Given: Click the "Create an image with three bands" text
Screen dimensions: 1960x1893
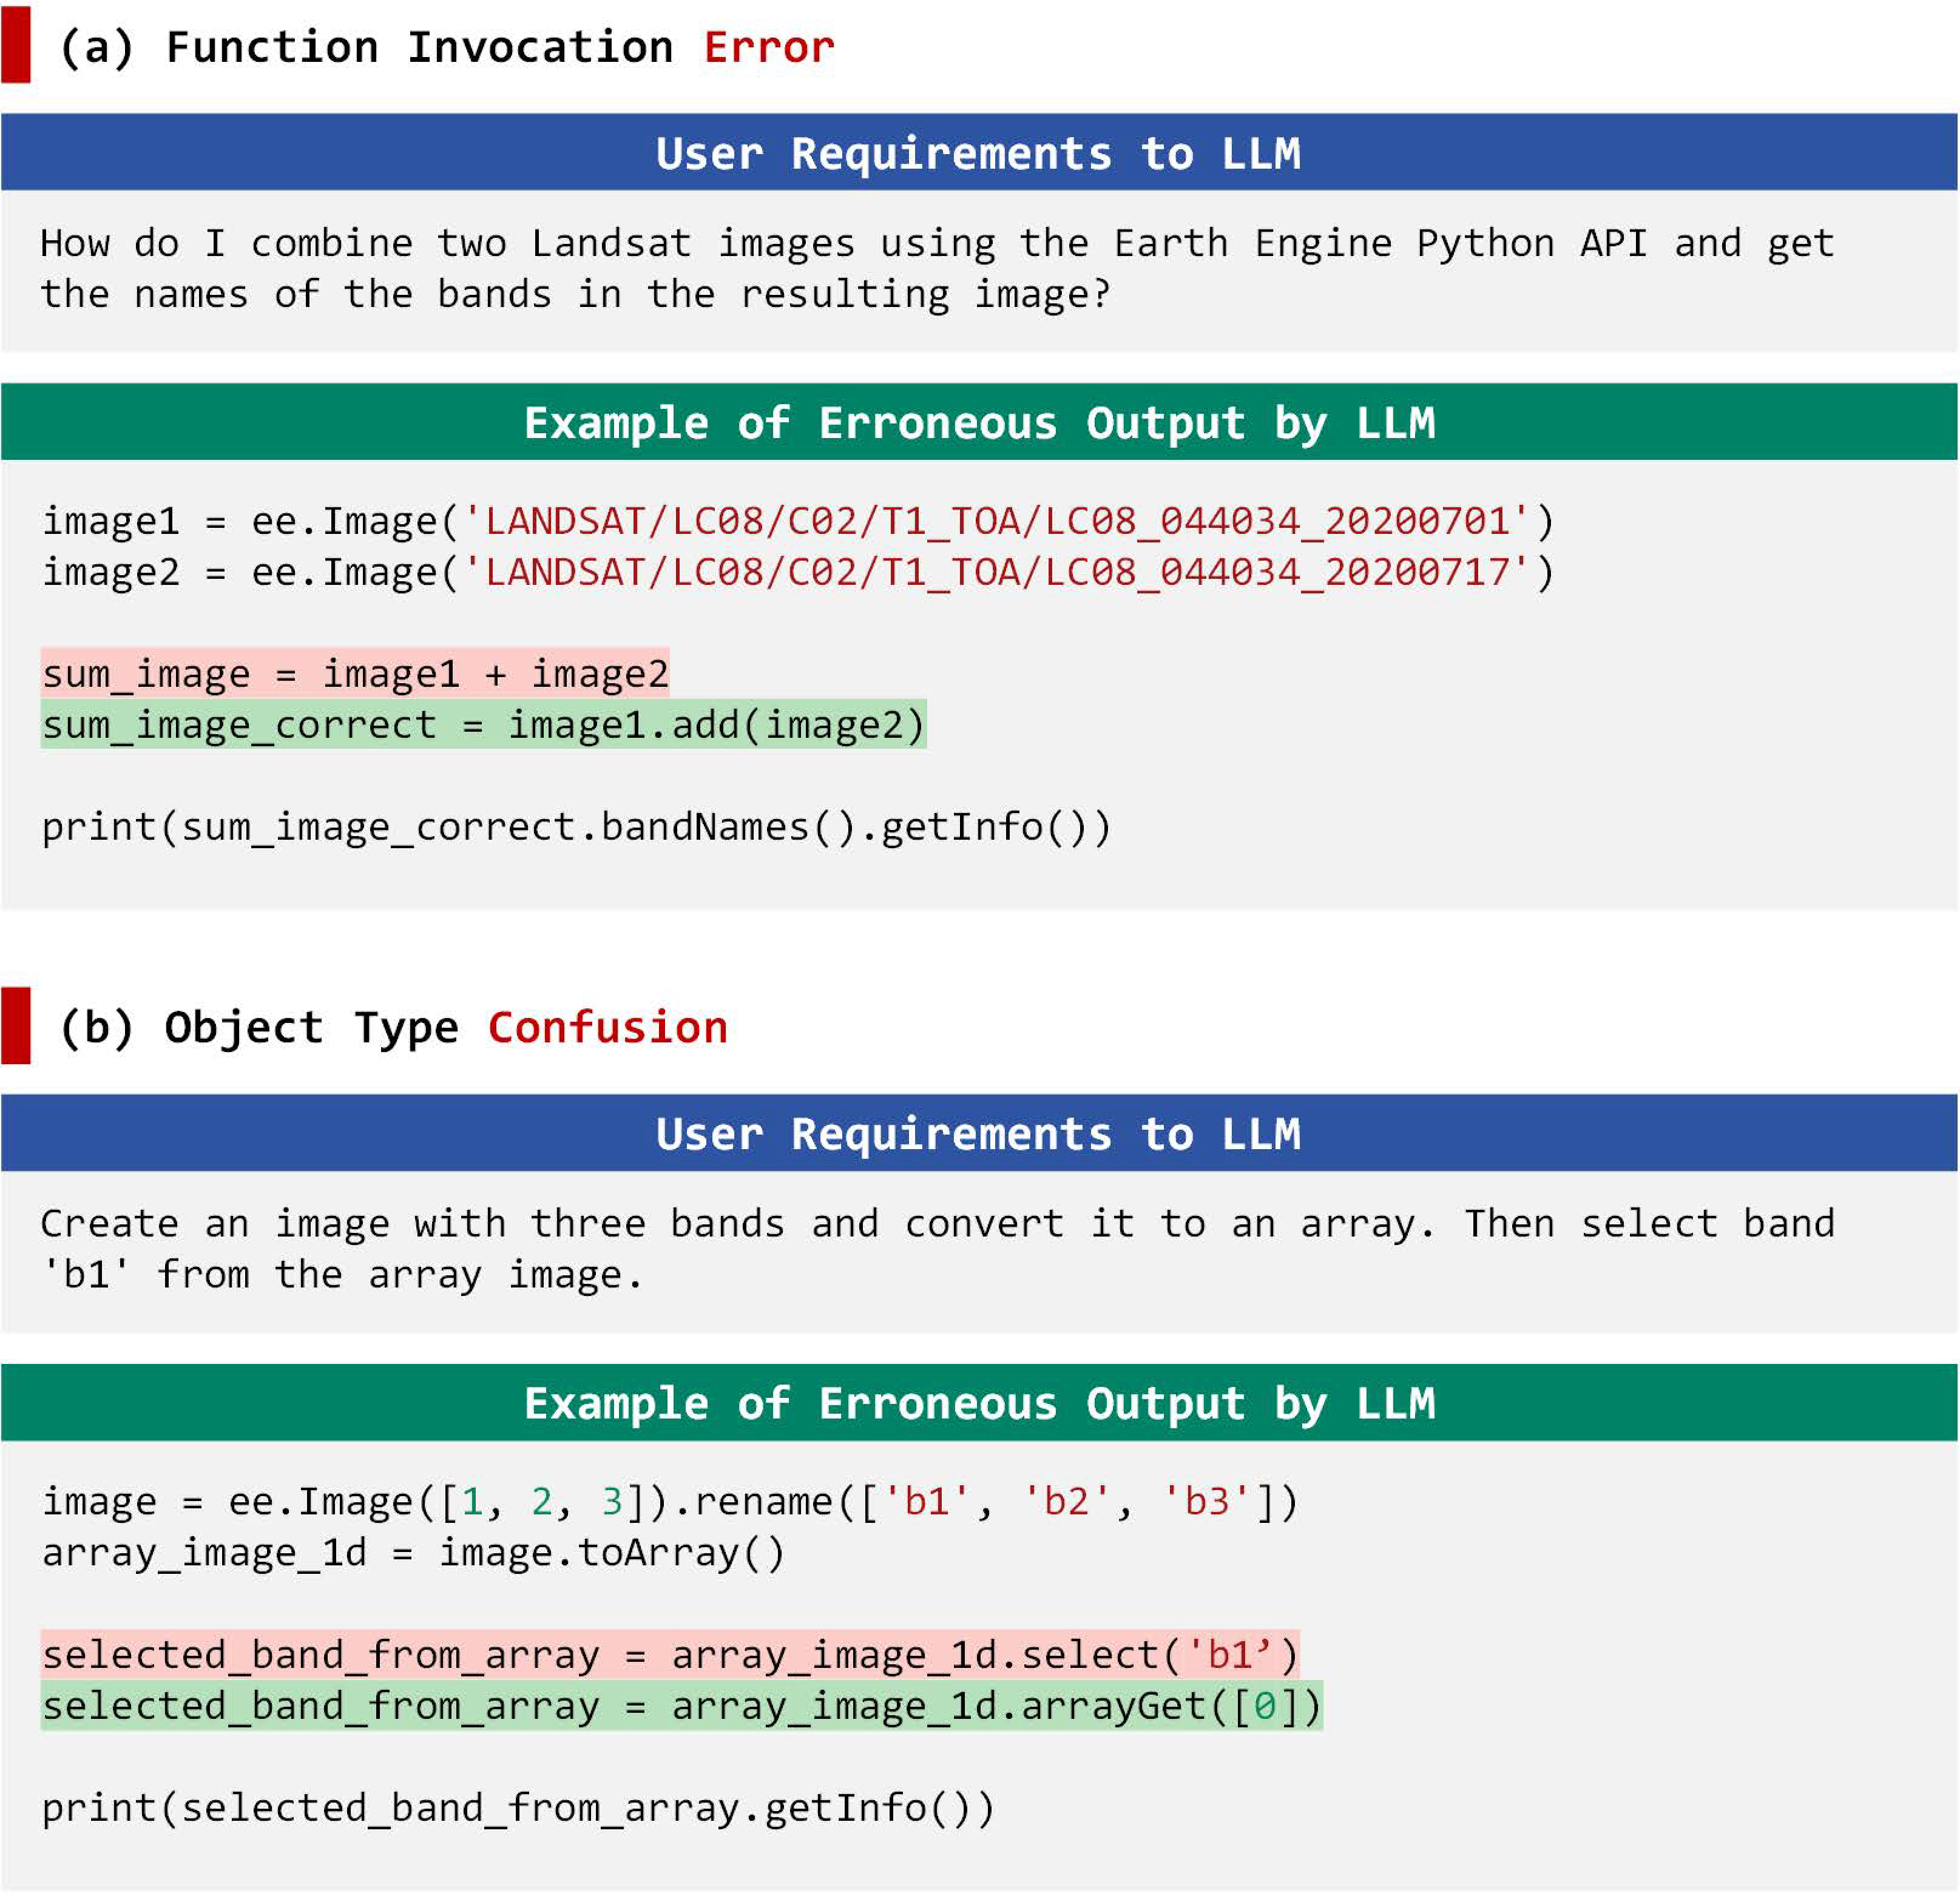Looking at the screenshot, I should [x=936, y=1249].
